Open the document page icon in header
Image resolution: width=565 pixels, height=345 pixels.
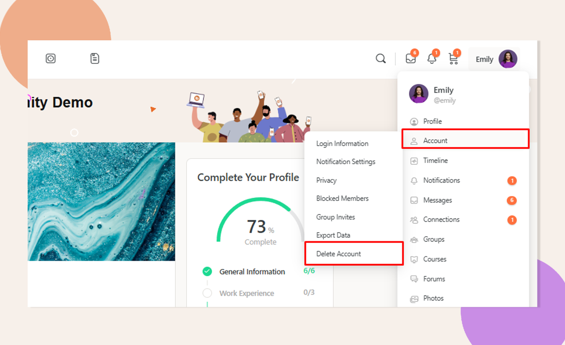coord(95,59)
